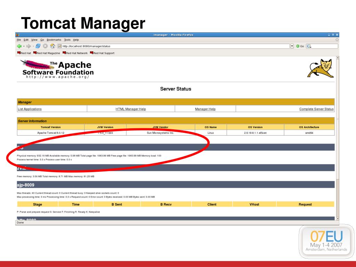This screenshot has width=356, height=267.
Task: Click the Firefox icon in title bar
Action: point(18,35)
